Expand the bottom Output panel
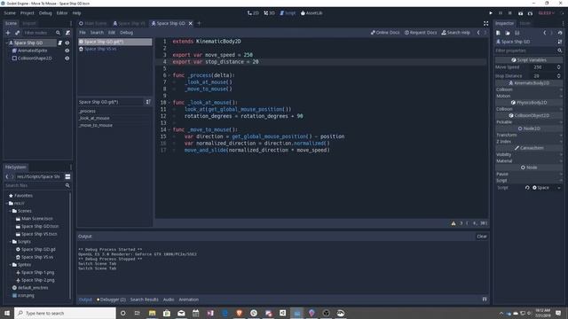 (x=485, y=300)
